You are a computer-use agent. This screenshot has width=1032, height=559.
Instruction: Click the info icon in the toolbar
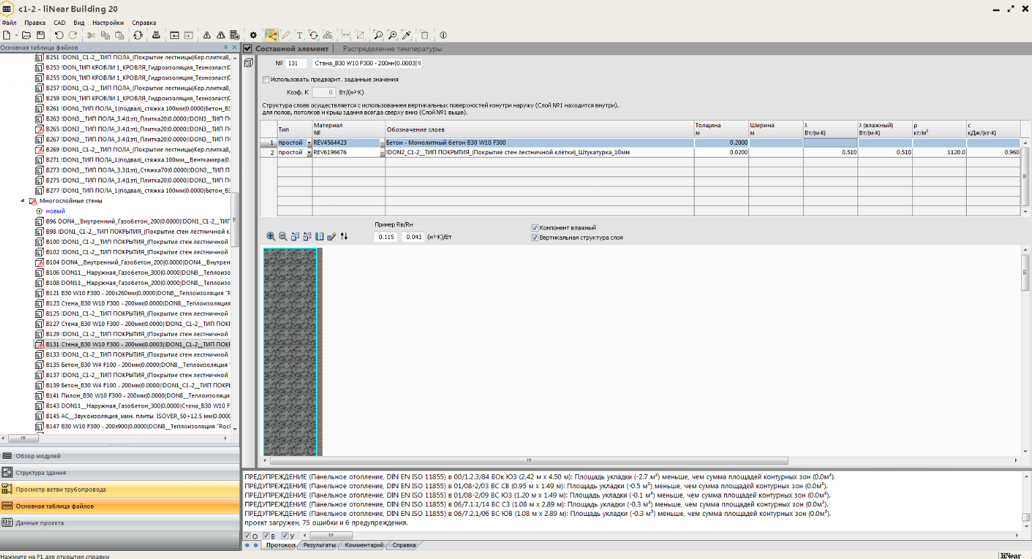click(x=443, y=35)
